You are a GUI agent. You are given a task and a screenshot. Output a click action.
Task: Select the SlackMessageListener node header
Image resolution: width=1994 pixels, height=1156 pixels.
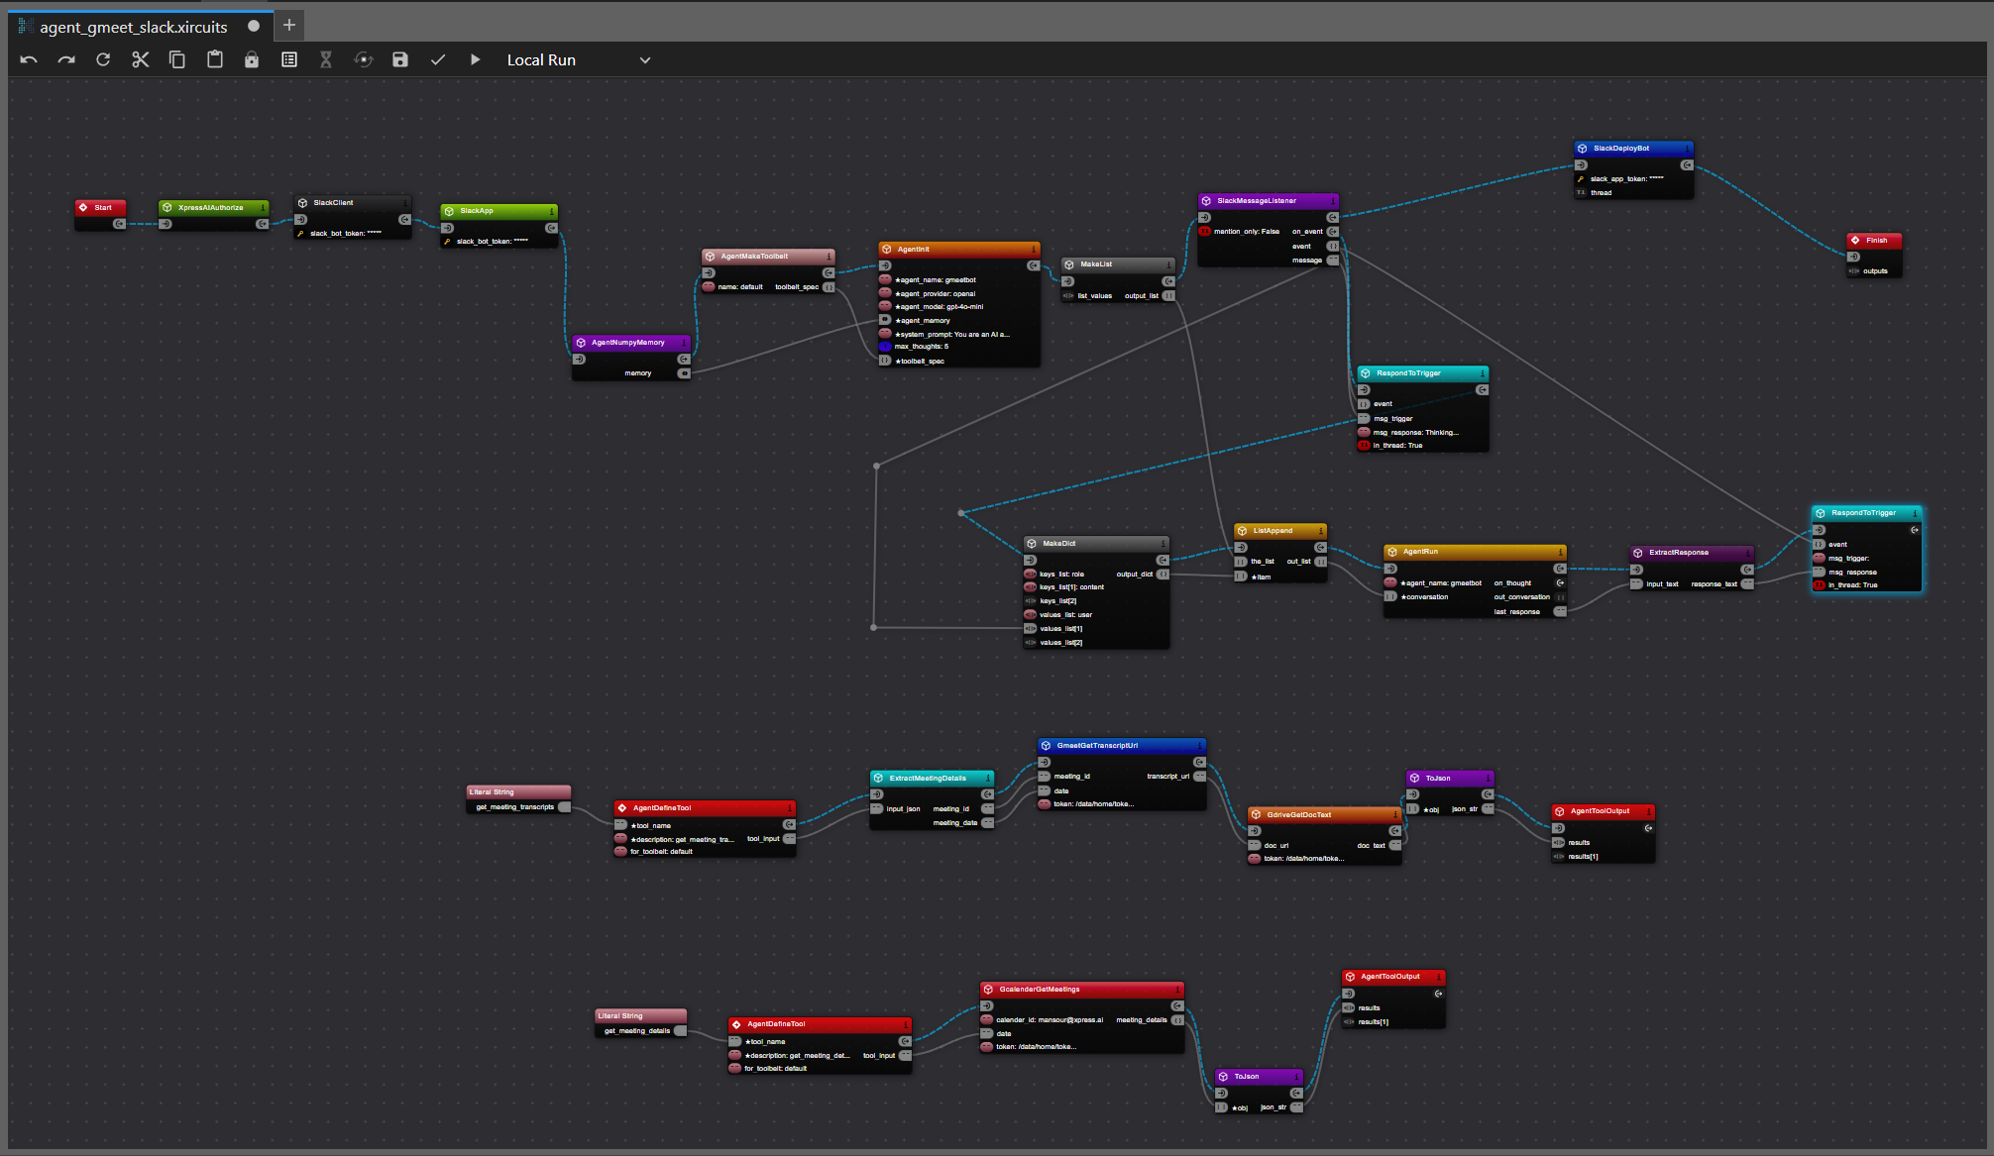point(1269,201)
